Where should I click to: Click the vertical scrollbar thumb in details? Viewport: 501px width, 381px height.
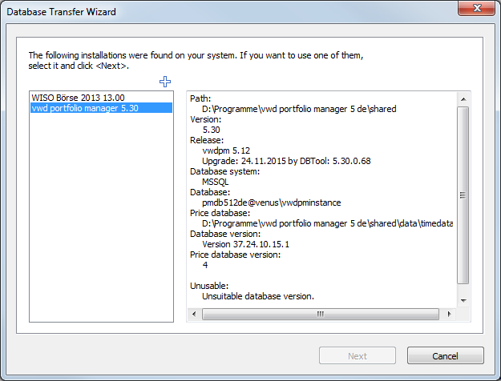[463, 195]
